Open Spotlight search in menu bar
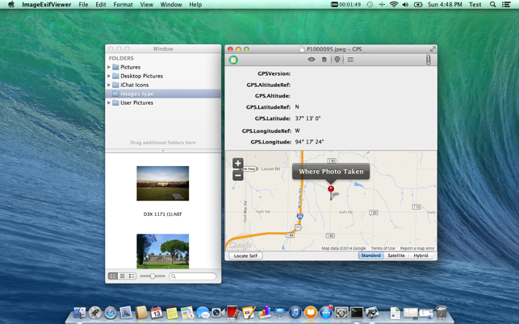The height and width of the screenshot is (324, 519). (x=493, y=5)
